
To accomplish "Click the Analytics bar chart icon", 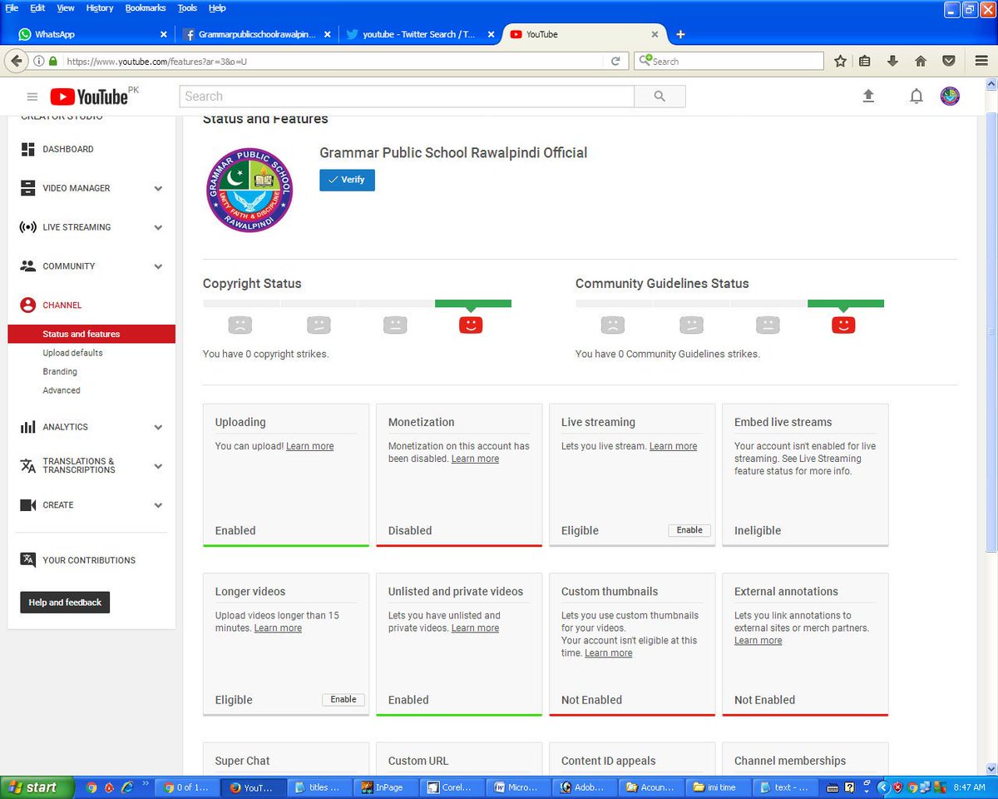I will coord(28,427).
